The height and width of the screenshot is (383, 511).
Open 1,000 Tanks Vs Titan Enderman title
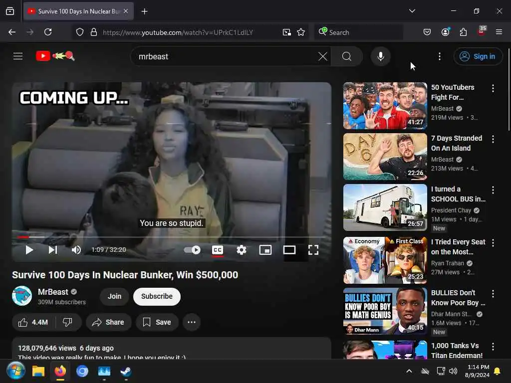(457, 351)
